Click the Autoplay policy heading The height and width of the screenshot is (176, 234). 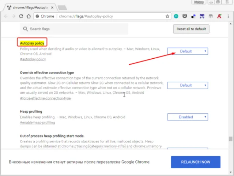[32, 43]
